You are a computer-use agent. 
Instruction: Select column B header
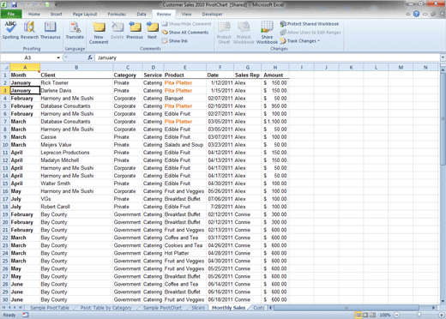tap(76, 68)
